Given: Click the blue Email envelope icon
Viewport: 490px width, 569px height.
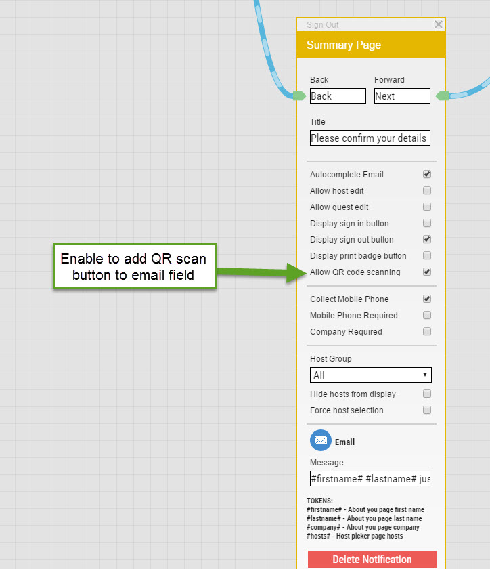Looking at the screenshot, I should point(321,441).
